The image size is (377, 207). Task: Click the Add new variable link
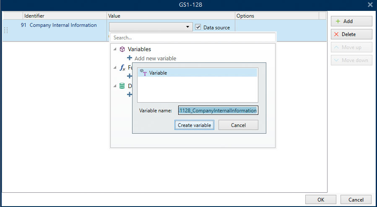tap(155, 58)
